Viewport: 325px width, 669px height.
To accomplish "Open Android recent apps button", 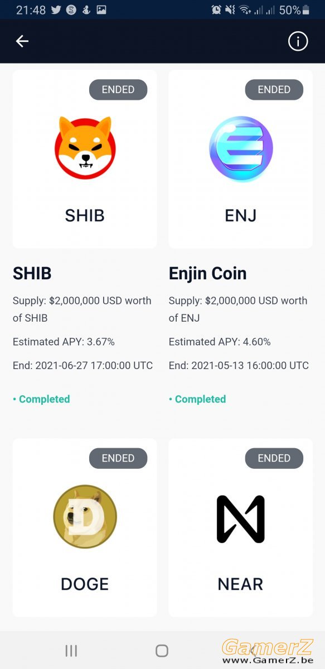I will [71, 651].
